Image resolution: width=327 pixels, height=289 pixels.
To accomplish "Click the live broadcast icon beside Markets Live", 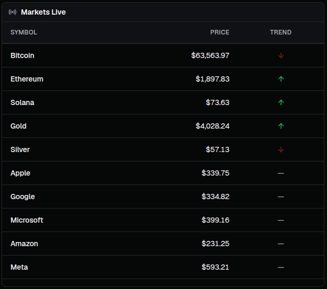I will 13,12.
